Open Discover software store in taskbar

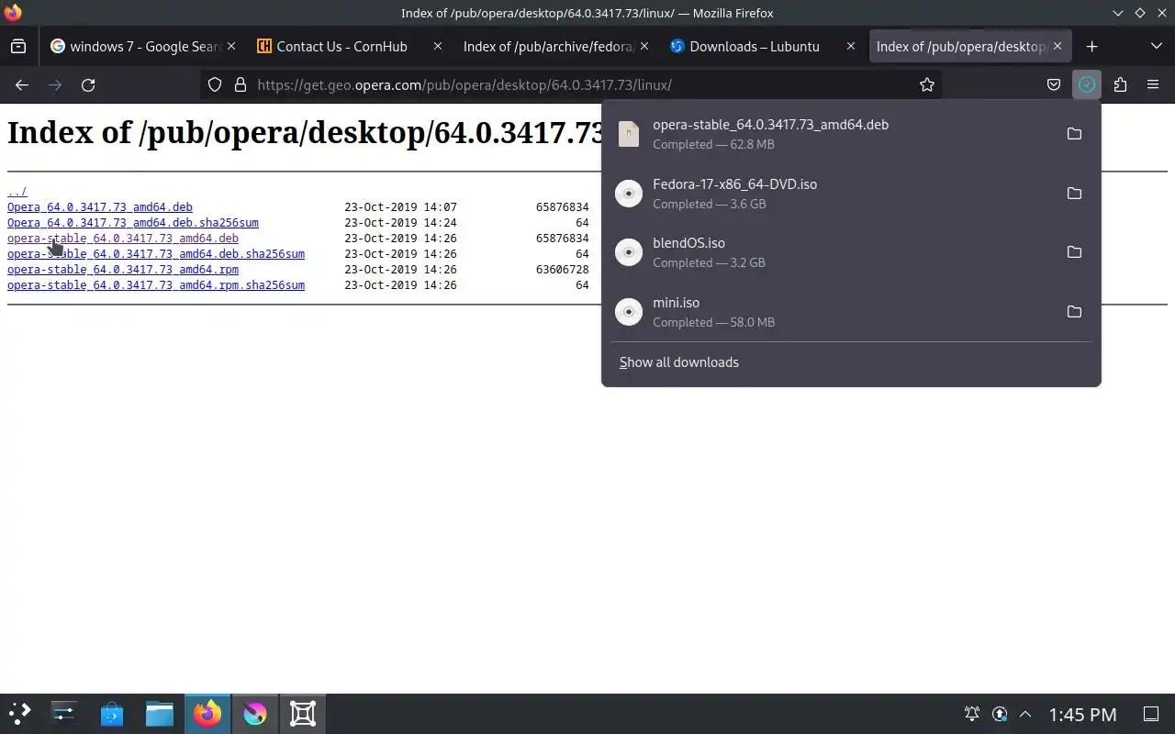point(112,713)
